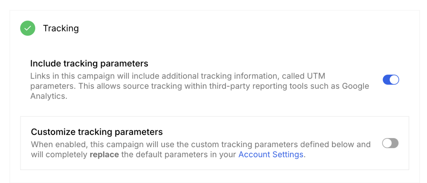The height and width of the screenshot is (183, 427).
Task: Click the white knob of the gray toggle
Action: click(387, 143)
